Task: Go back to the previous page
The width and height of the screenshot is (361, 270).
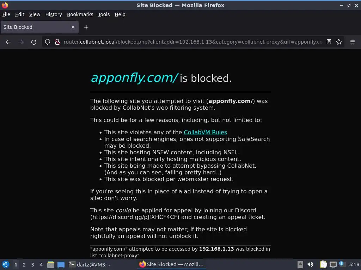Action: pyautogui.click(x=8, y=42)
